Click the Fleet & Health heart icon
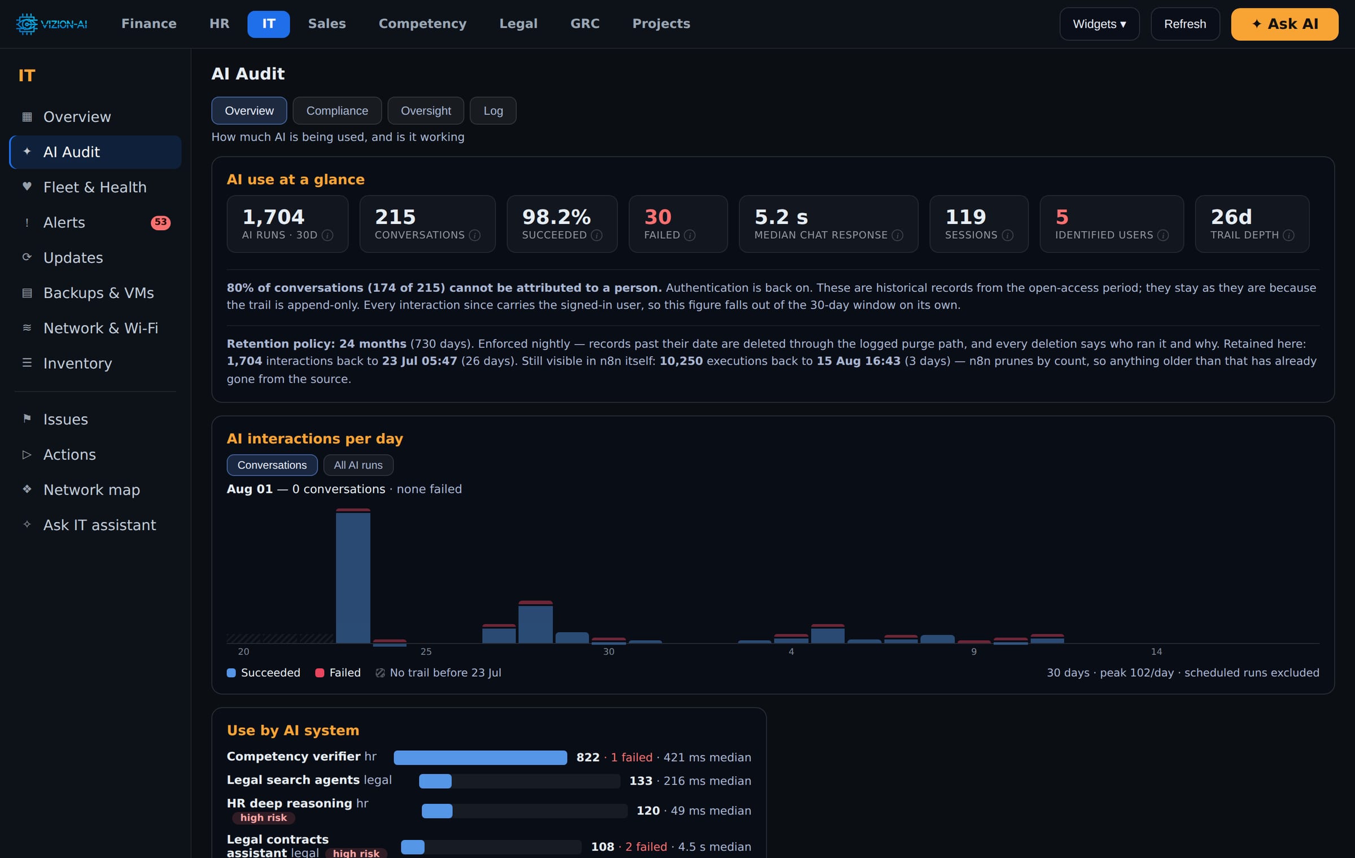This screenshot has height=858, width=1355. 27,186
